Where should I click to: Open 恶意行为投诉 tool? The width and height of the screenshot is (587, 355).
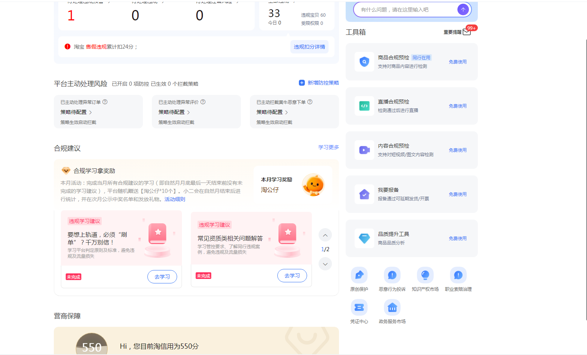coord(392,279)
